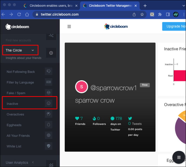Screen dimensions: 186x167
Task: Open a new browser tab
Action: coord(145,6)
